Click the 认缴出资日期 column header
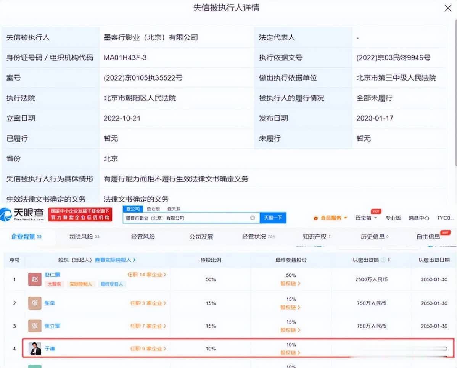The width and height of the screenshot is (457, 368). coord(434,260)
